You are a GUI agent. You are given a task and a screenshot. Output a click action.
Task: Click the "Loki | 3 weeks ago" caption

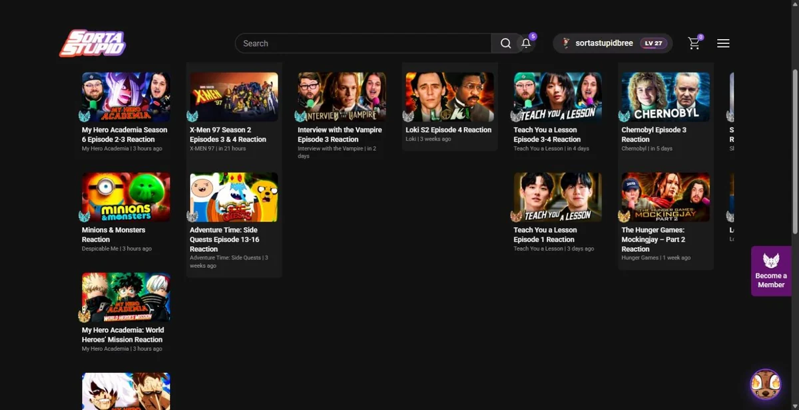(x=428, y=139)
